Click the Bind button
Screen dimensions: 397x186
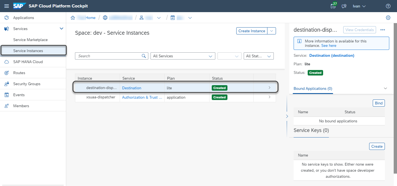[379, 103]
